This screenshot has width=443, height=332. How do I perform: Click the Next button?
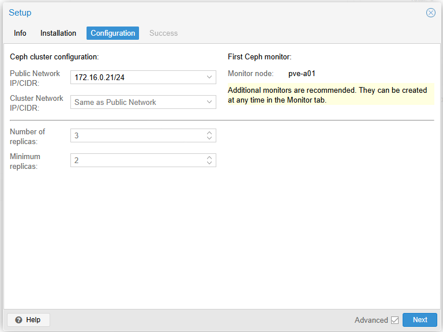click(x=419, y=320)
